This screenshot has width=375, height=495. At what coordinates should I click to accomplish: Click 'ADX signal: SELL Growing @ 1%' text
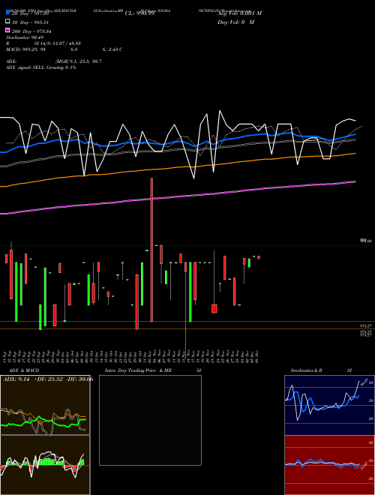tap(41, 67)
